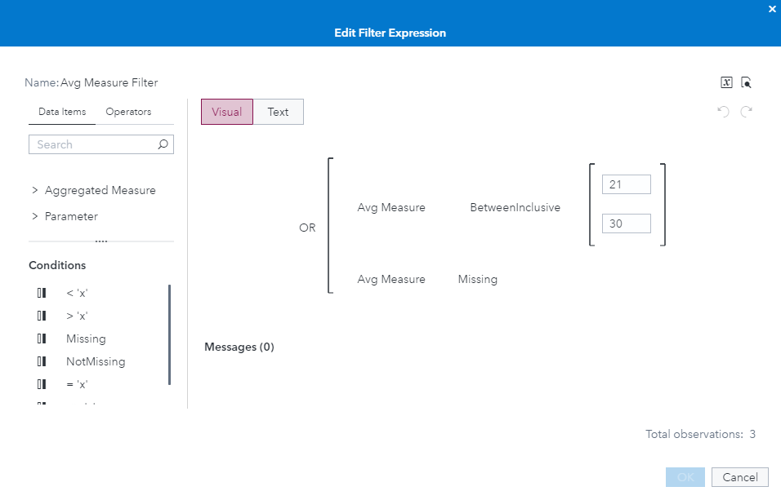Switch to the Text view
781x500 pixels.
[278, 112]
